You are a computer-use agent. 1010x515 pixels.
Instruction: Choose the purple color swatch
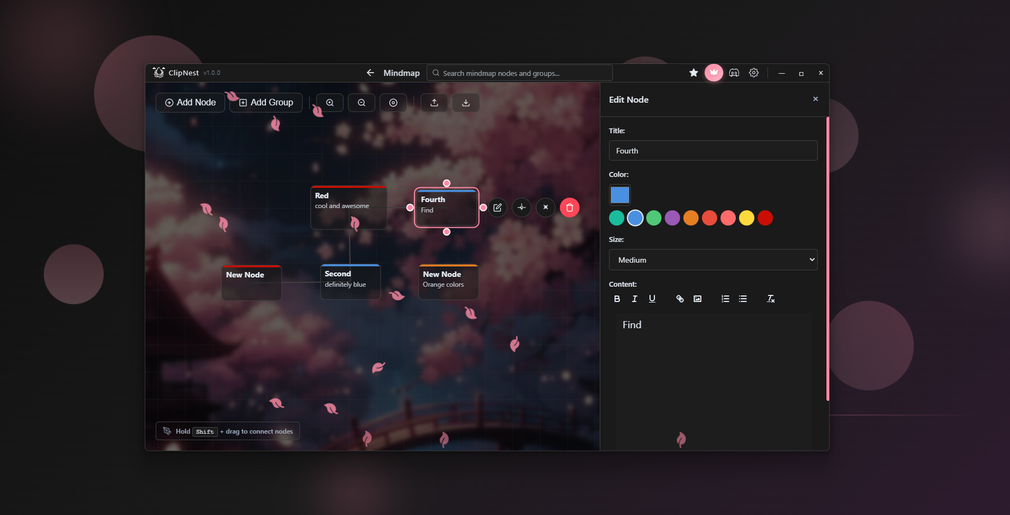672,218
